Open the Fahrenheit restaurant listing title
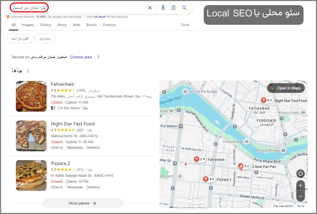 tap(62, 84)
